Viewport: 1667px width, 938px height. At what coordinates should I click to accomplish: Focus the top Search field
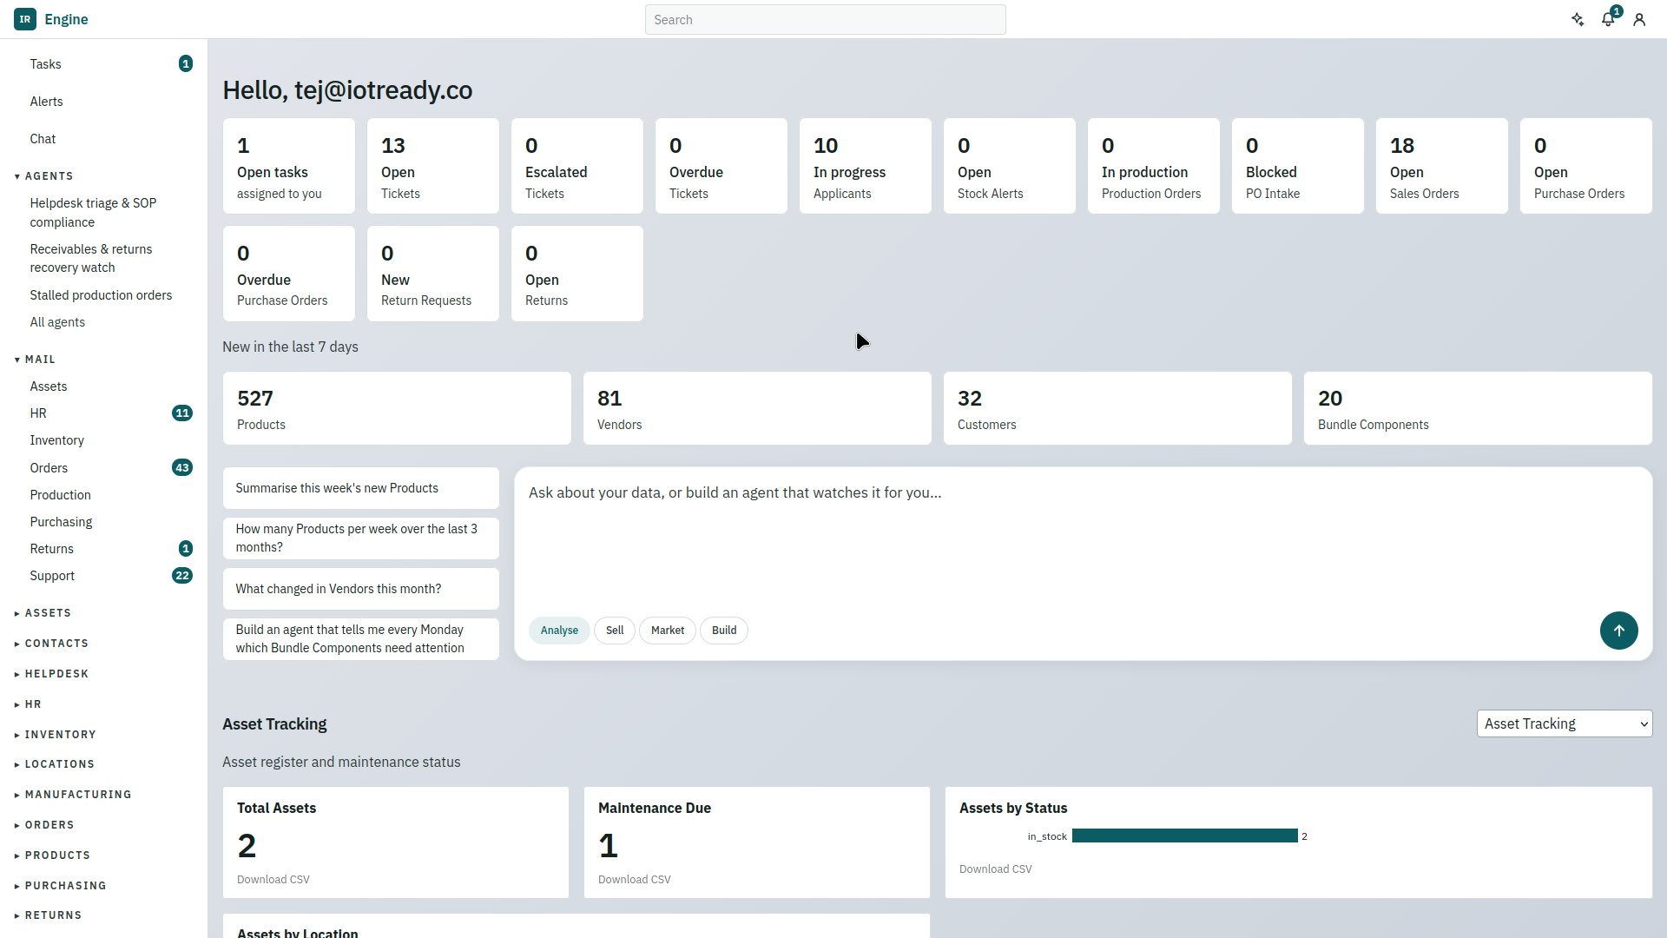point(825,20)
